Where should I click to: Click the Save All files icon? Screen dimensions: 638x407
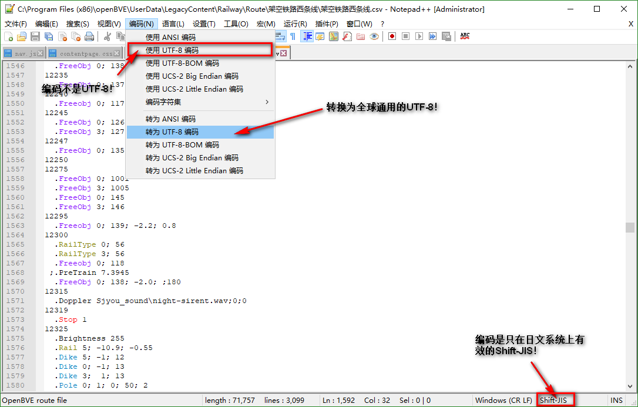[x=49, y=36]
